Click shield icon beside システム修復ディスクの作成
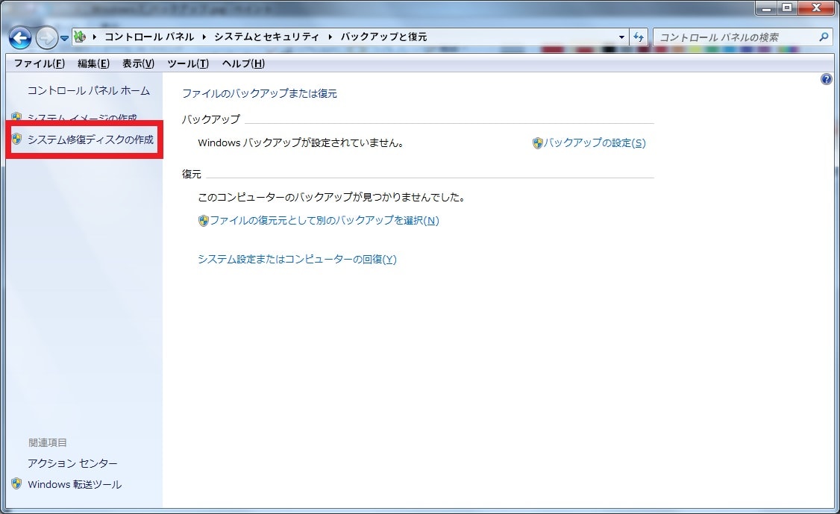Screen dimensions: 840x514 16,139
